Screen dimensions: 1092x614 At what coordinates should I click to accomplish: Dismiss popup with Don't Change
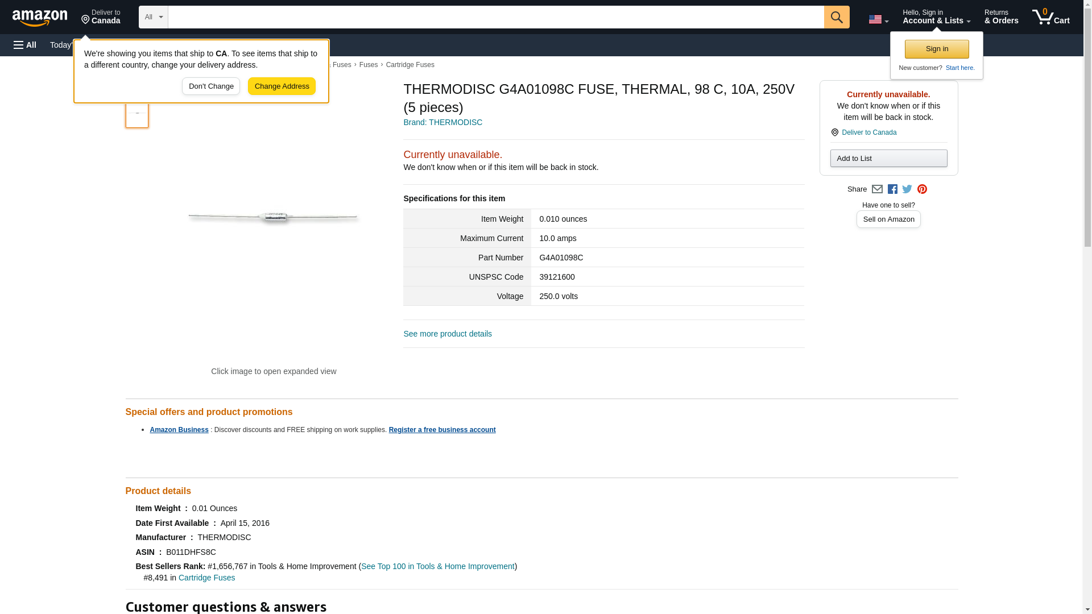pyautogui.click(x=211, y=86)
